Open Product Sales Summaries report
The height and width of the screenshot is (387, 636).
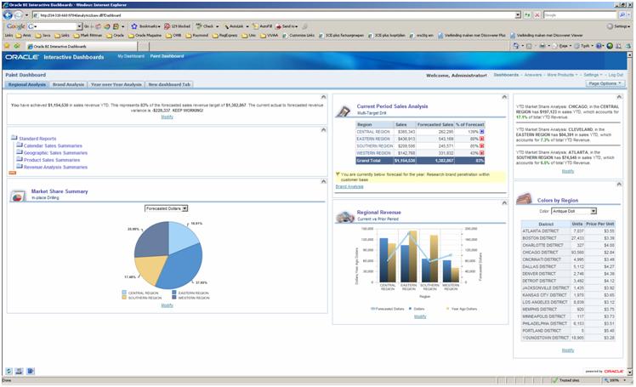tap(52, 160)
